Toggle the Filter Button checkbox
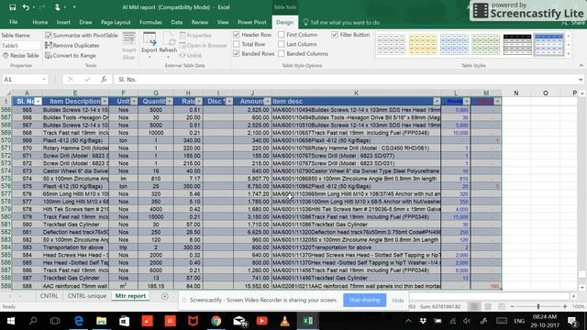 (x=335, y=35)
